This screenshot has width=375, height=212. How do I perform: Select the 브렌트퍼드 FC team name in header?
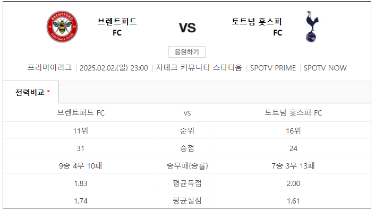click(117, 26)
